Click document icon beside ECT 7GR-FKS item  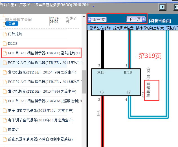point(5,101)
